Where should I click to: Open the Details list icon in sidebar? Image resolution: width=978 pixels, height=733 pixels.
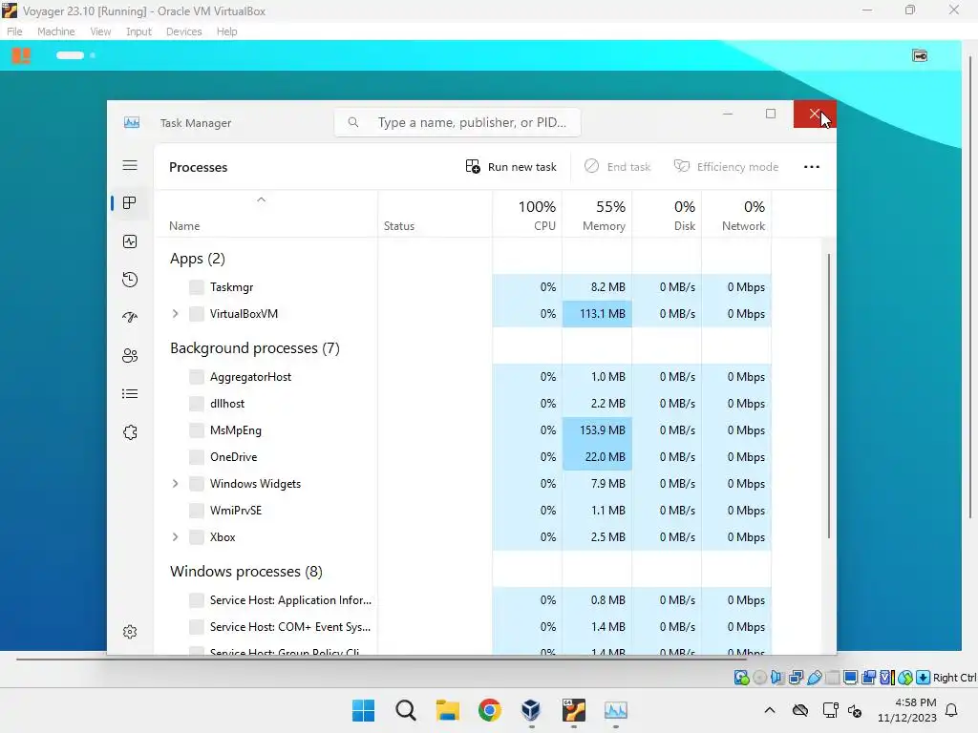tap(130, 394)
